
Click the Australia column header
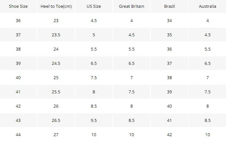tap(207, 6)
